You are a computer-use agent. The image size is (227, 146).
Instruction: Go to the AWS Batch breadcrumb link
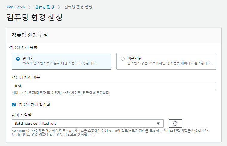click(x=16, y=7)
